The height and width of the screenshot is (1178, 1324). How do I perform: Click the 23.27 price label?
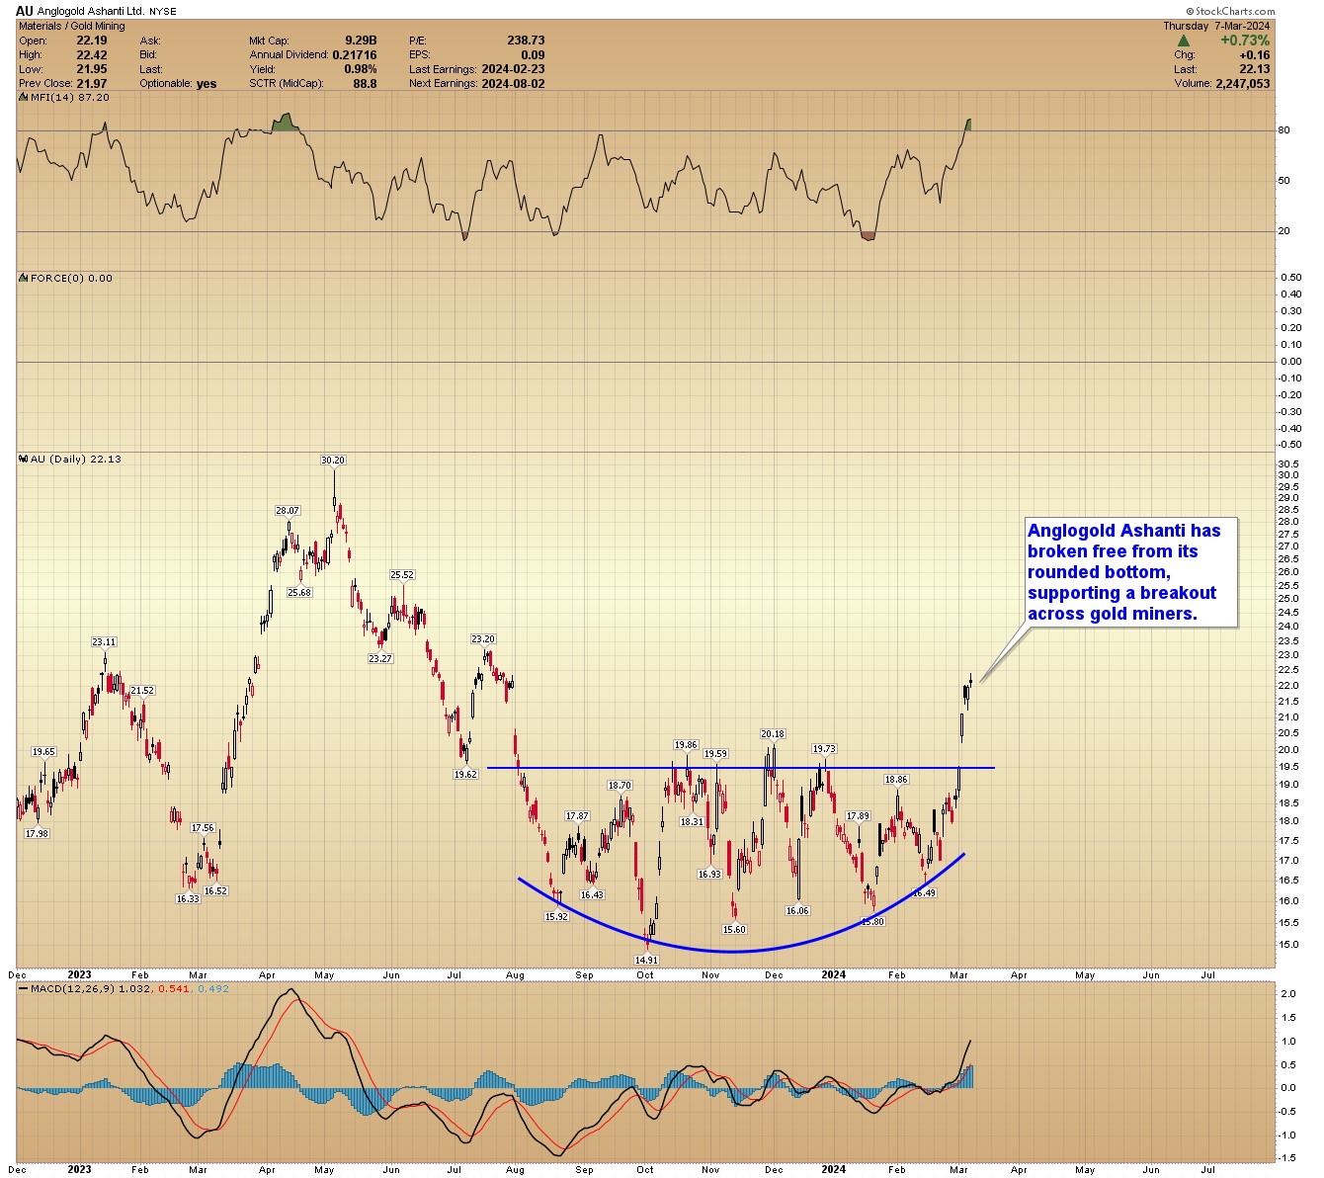pyautogui.click(x=380, y=658)
